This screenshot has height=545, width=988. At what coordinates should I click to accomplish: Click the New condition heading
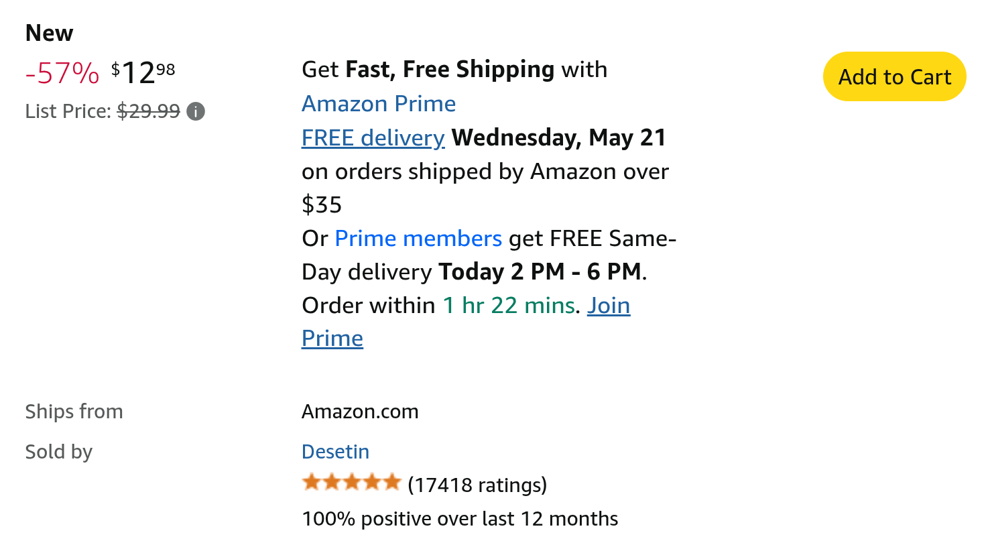pyautogui.click(x=49, y=33)
